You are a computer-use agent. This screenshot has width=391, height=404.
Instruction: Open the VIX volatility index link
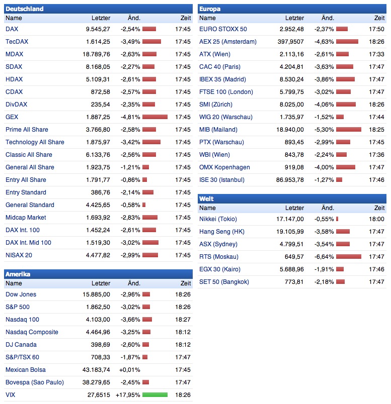(x=11, y=395)
